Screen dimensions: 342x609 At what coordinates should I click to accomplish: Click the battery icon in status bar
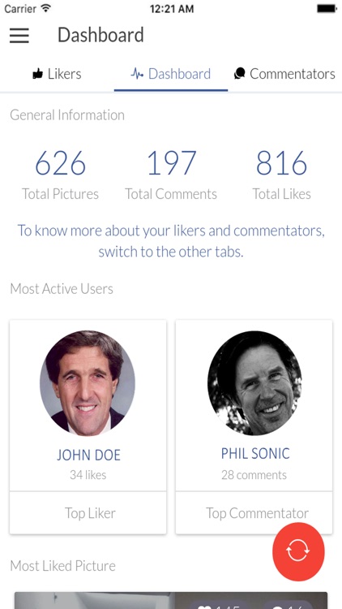click(327, 9)
